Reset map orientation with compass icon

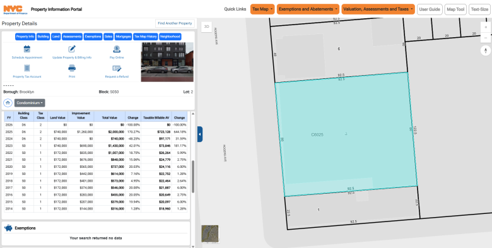(x=486, y=50)
